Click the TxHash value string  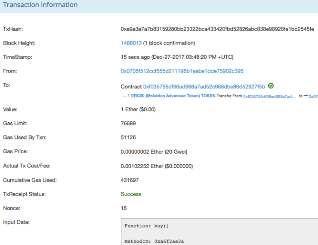click(217, 29)
